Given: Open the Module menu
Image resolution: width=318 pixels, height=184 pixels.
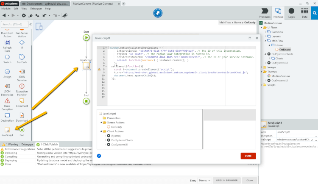Looking at the screenshot, I should pos(6,8).
